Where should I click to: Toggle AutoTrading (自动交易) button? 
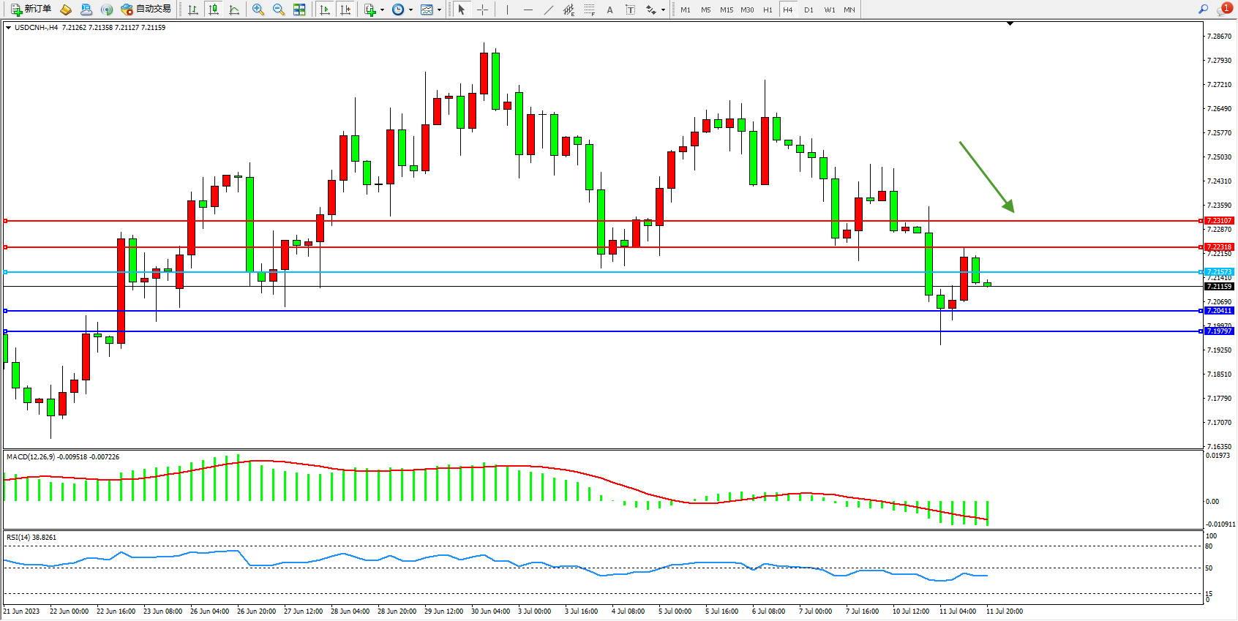point(146,10)
